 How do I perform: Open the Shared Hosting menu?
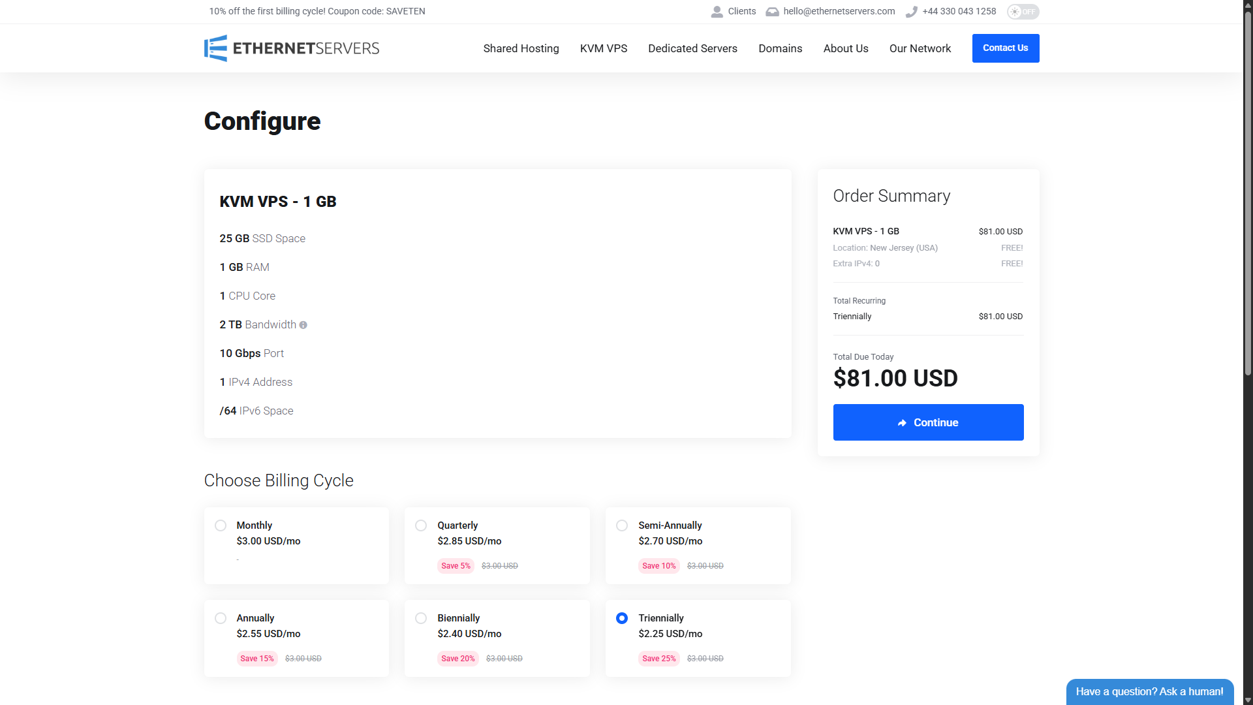click(x=521, y=48)
